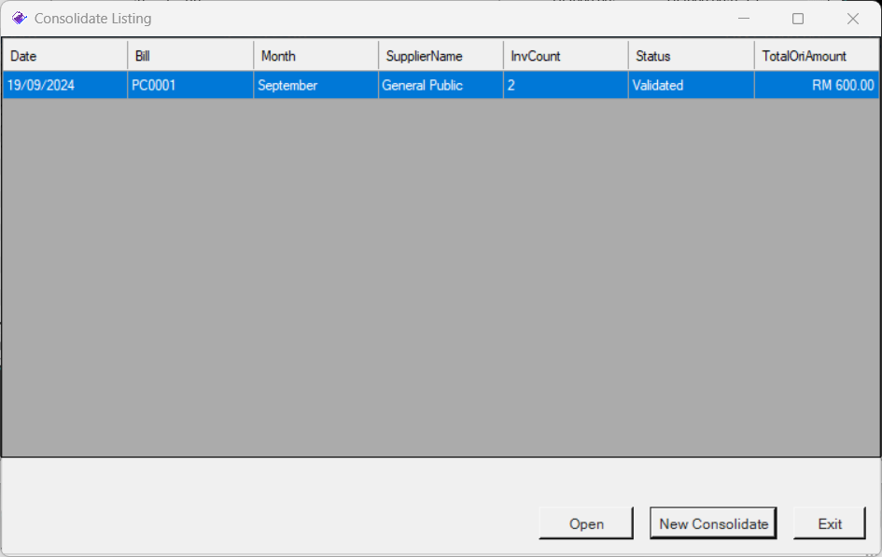Select the invoice count cell showing 2
Viewport: 882px width, 557px height.
coord(566,85)
